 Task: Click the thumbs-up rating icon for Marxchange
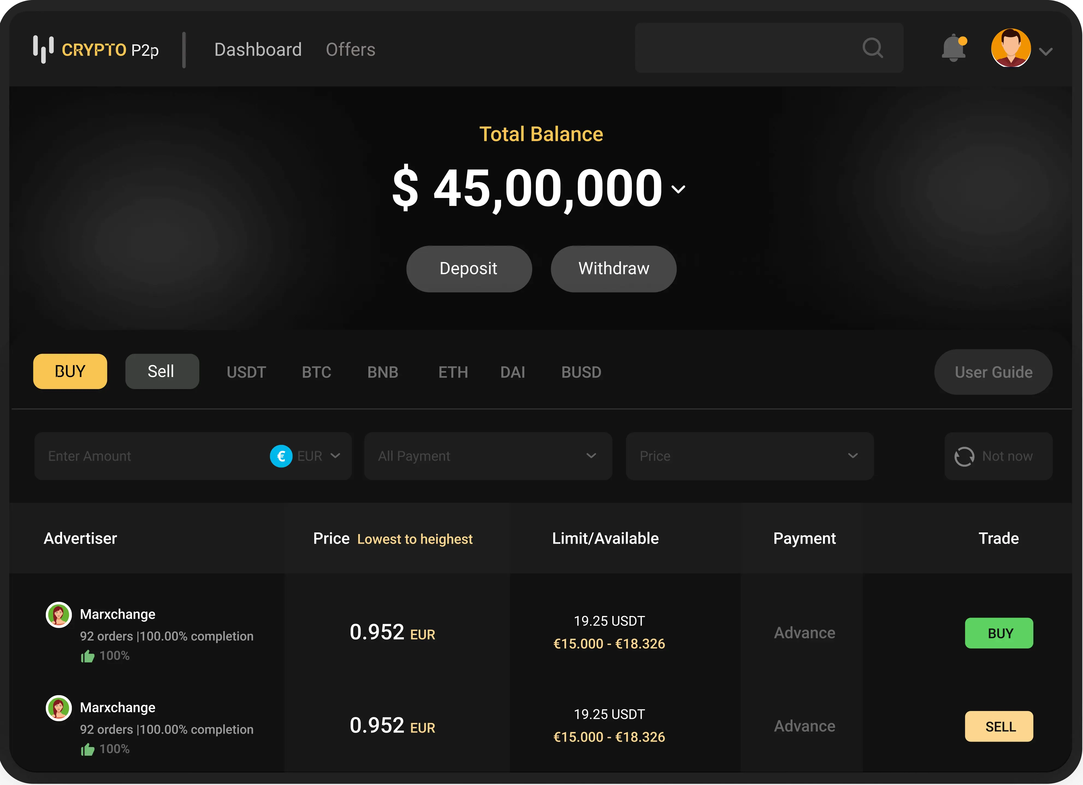(88, 656)
